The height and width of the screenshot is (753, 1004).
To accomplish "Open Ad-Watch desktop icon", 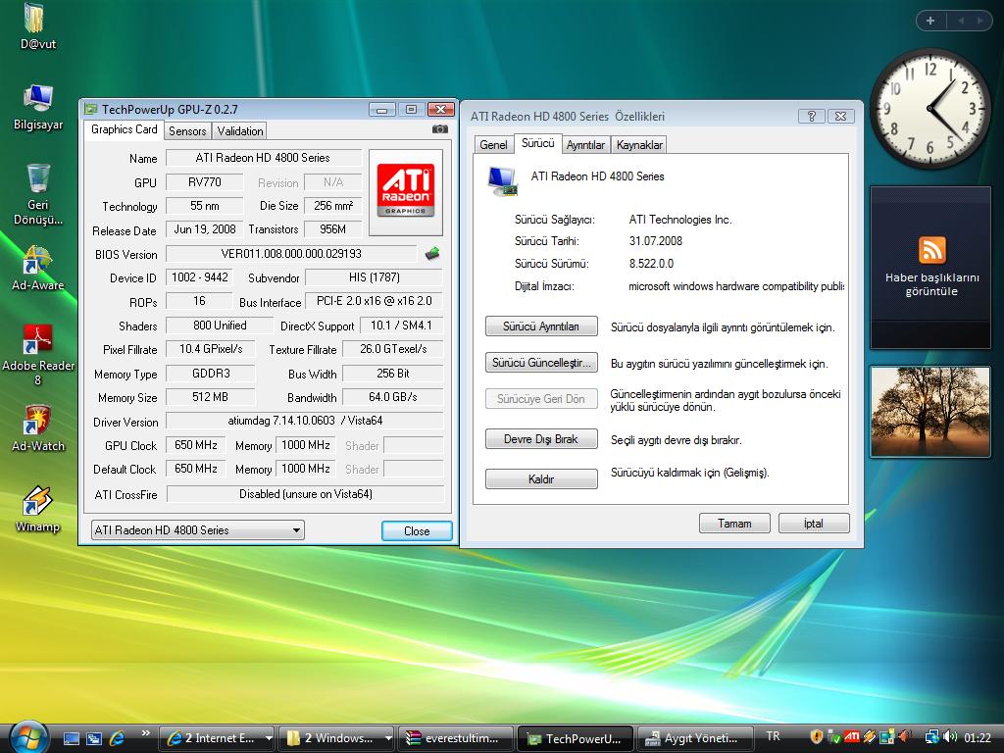I will [x=38, y=422].
